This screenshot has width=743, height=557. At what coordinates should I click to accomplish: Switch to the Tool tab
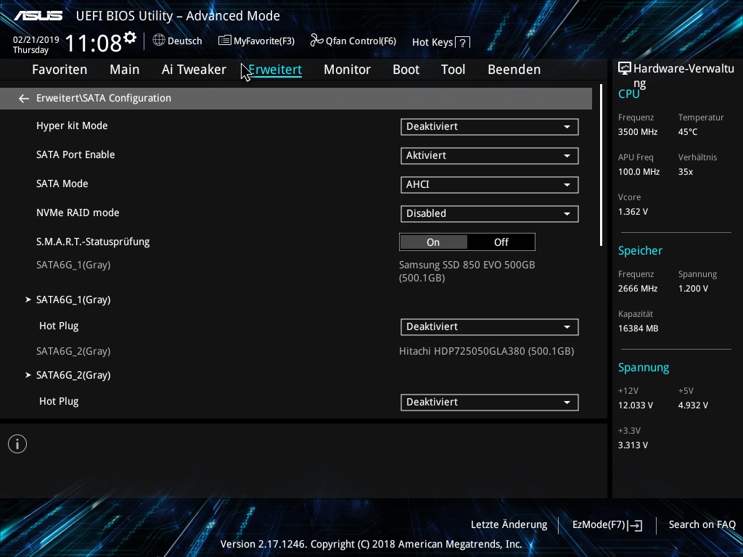coord(453,70)
